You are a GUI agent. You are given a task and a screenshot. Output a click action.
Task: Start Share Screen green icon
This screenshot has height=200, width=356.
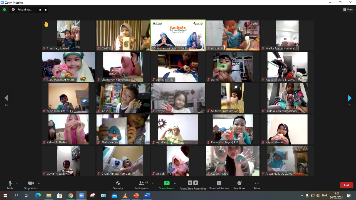(167, 183)
